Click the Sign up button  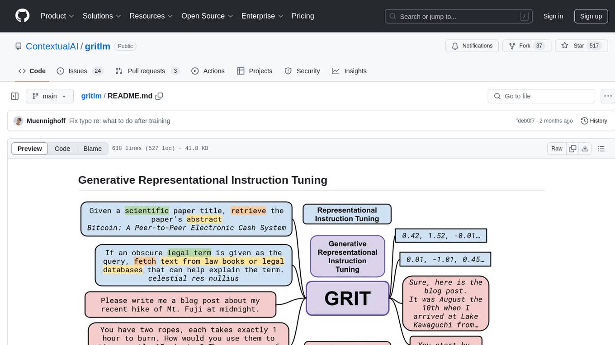click(x=591, y=16)
